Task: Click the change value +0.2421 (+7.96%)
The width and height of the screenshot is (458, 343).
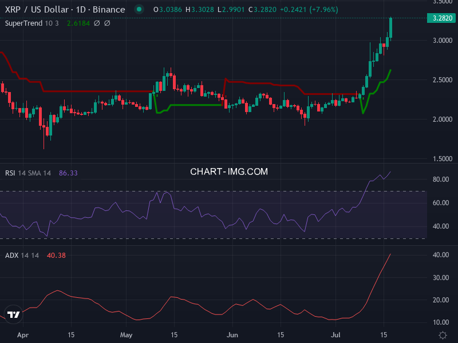Action: (309, 10)
